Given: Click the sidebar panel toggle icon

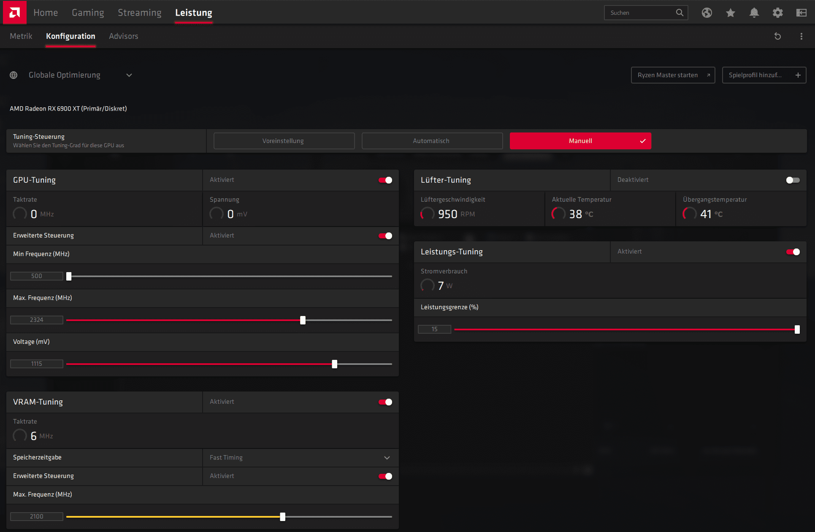Looking at the screenshot, I should (801, 13).
